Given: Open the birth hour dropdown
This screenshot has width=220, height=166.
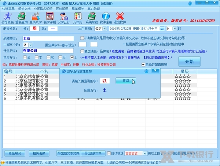Looking at the screenshot, I should tap(175, 29).
